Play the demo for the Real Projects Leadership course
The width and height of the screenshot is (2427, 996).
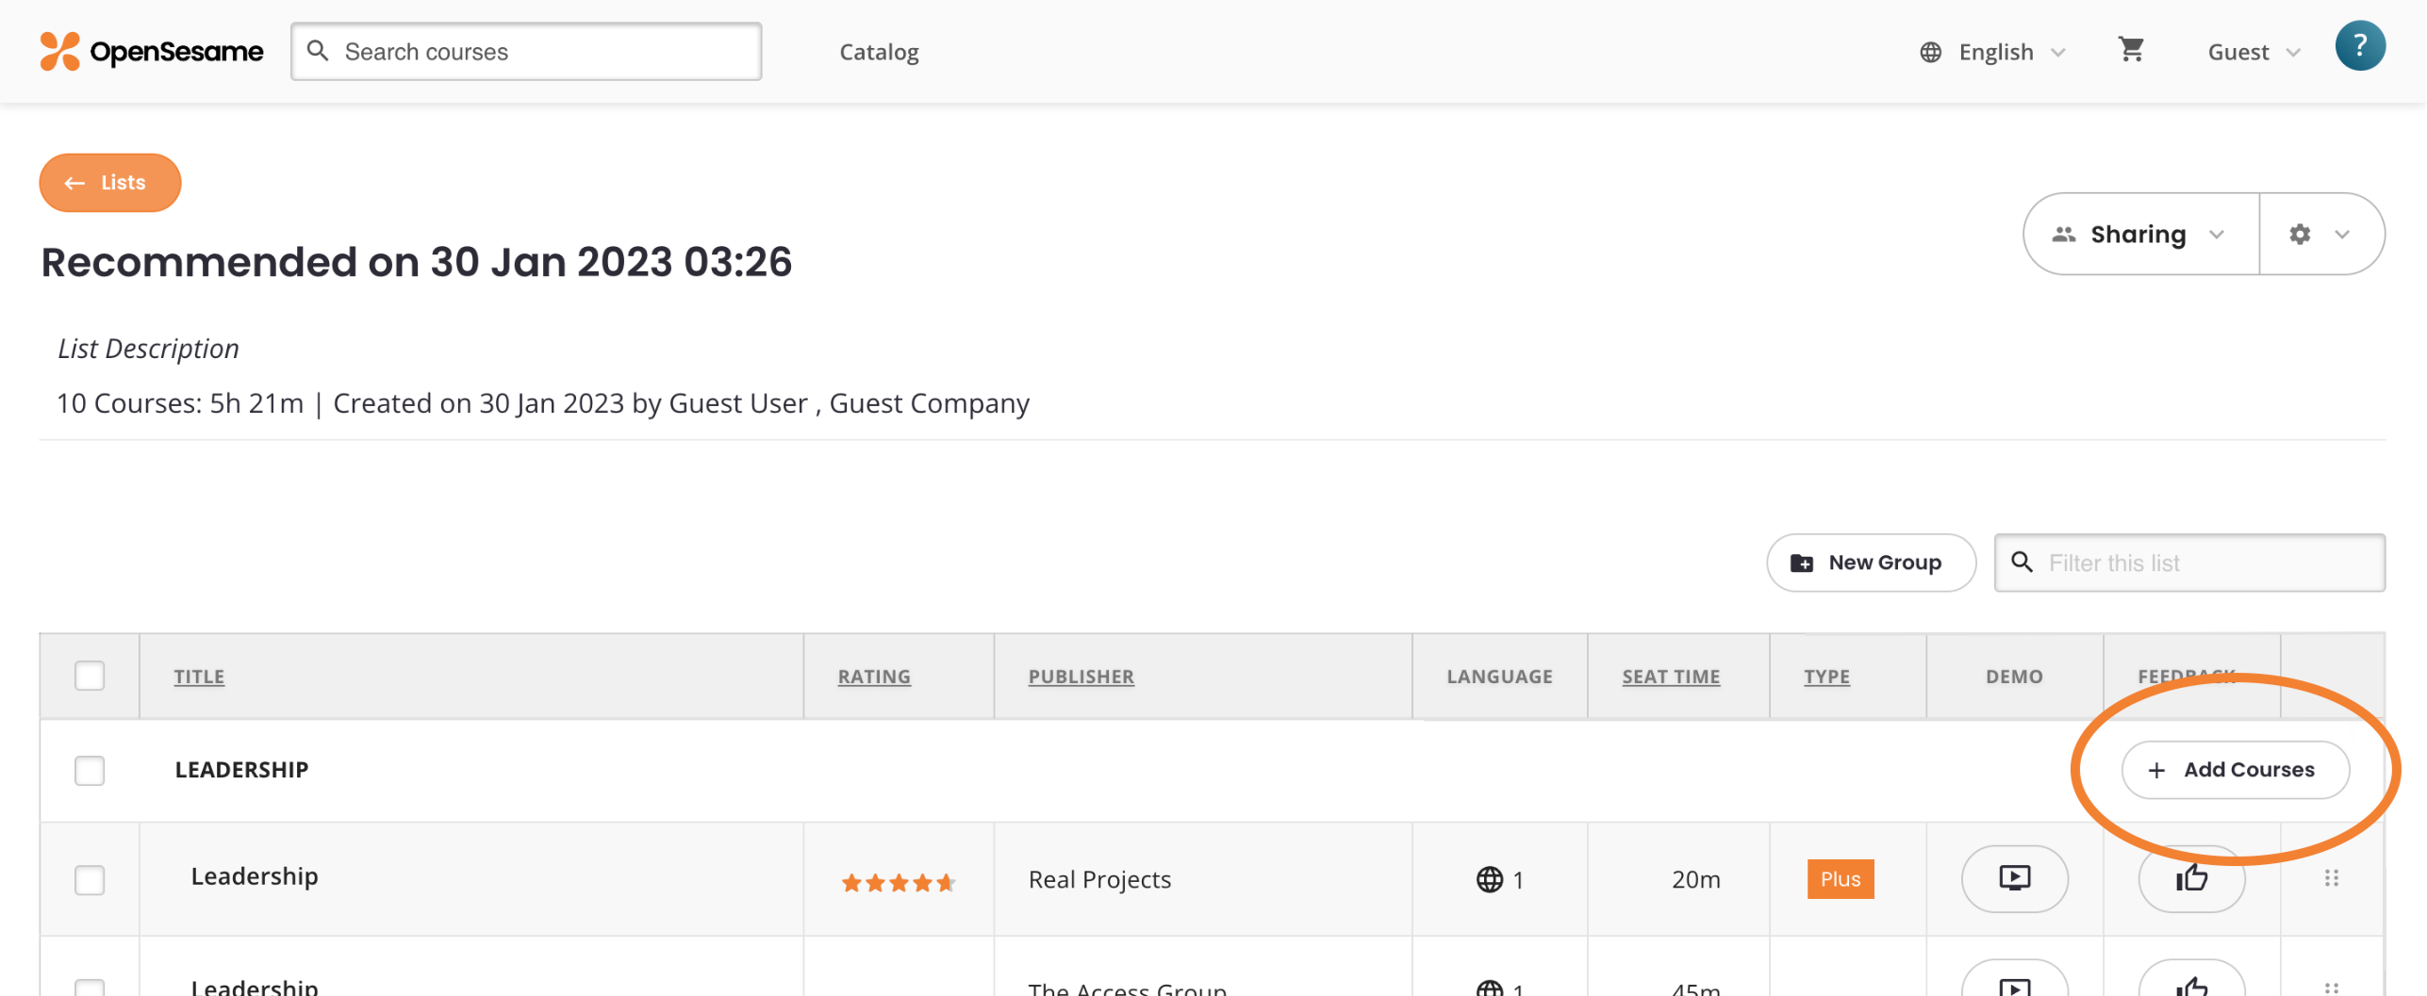[2014, 879]
